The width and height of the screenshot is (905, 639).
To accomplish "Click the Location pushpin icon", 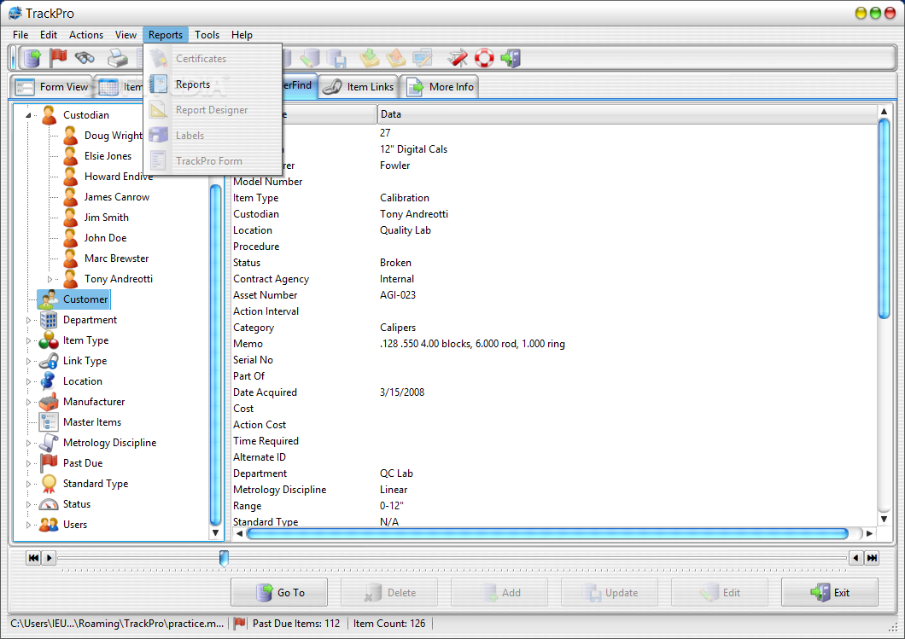I will (x=49, y=381).
